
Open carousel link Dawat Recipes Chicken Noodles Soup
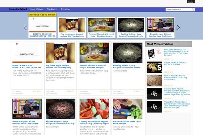pyautogui.click(x=160, y=35)
